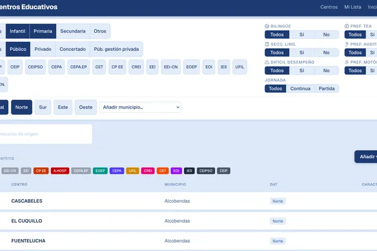This screenshot has height=251, width=377.
Task: Set Jornada filter to Todos
Action: pos(276,88)
